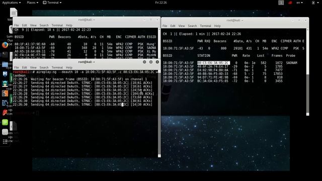Launch Firefox from the dock
322x181 pixels.
click(5, 45)
